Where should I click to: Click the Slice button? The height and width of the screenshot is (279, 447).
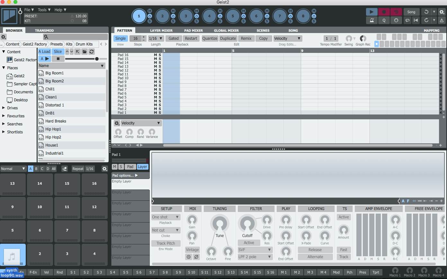[58, 52]
